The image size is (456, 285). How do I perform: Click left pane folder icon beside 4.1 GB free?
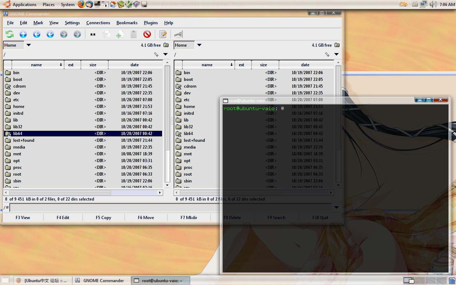pyautogui.click(x=166, y=45)
